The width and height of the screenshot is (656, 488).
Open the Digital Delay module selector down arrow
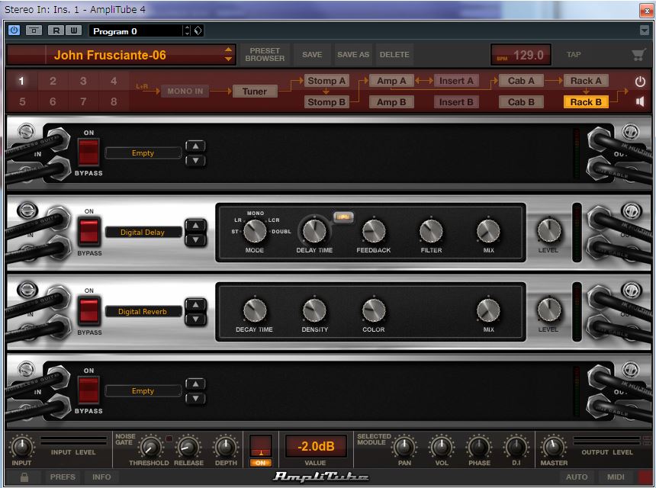coord(197,238)
